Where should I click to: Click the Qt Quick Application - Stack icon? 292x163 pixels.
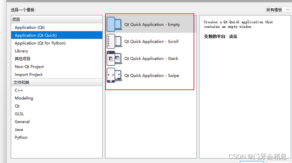point(114,58)
